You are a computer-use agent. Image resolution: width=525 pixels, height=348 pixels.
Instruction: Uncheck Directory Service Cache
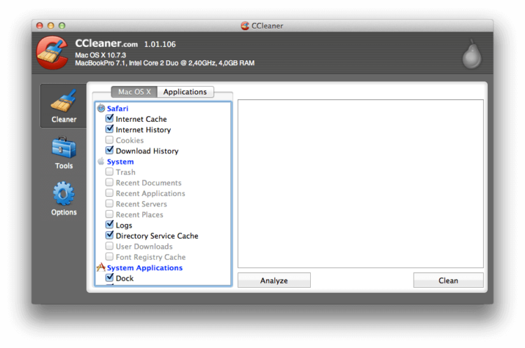tap(109, 235)
